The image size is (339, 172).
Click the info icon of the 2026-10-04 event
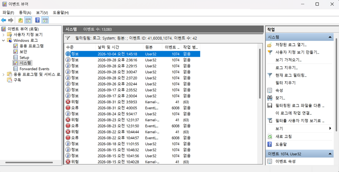[x=68, y=54]
